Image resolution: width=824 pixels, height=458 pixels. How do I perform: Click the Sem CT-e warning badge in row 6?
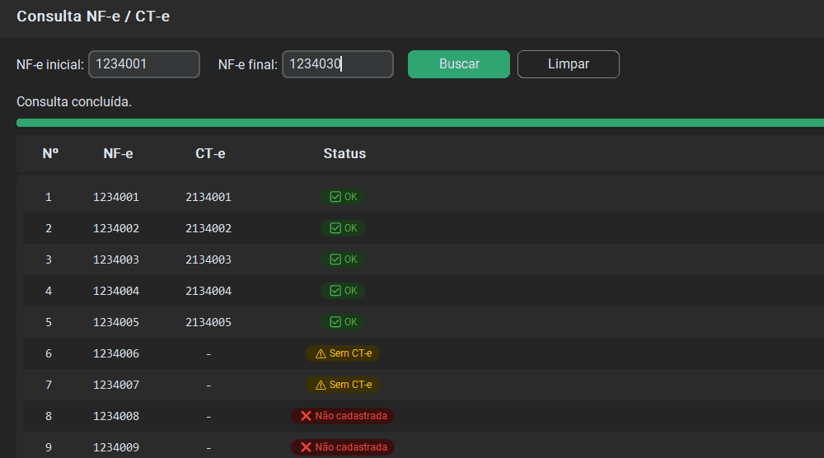click(x=343, y=353)
